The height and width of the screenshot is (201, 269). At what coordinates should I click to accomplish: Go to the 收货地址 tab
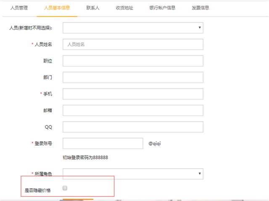[x=124, y=8]
